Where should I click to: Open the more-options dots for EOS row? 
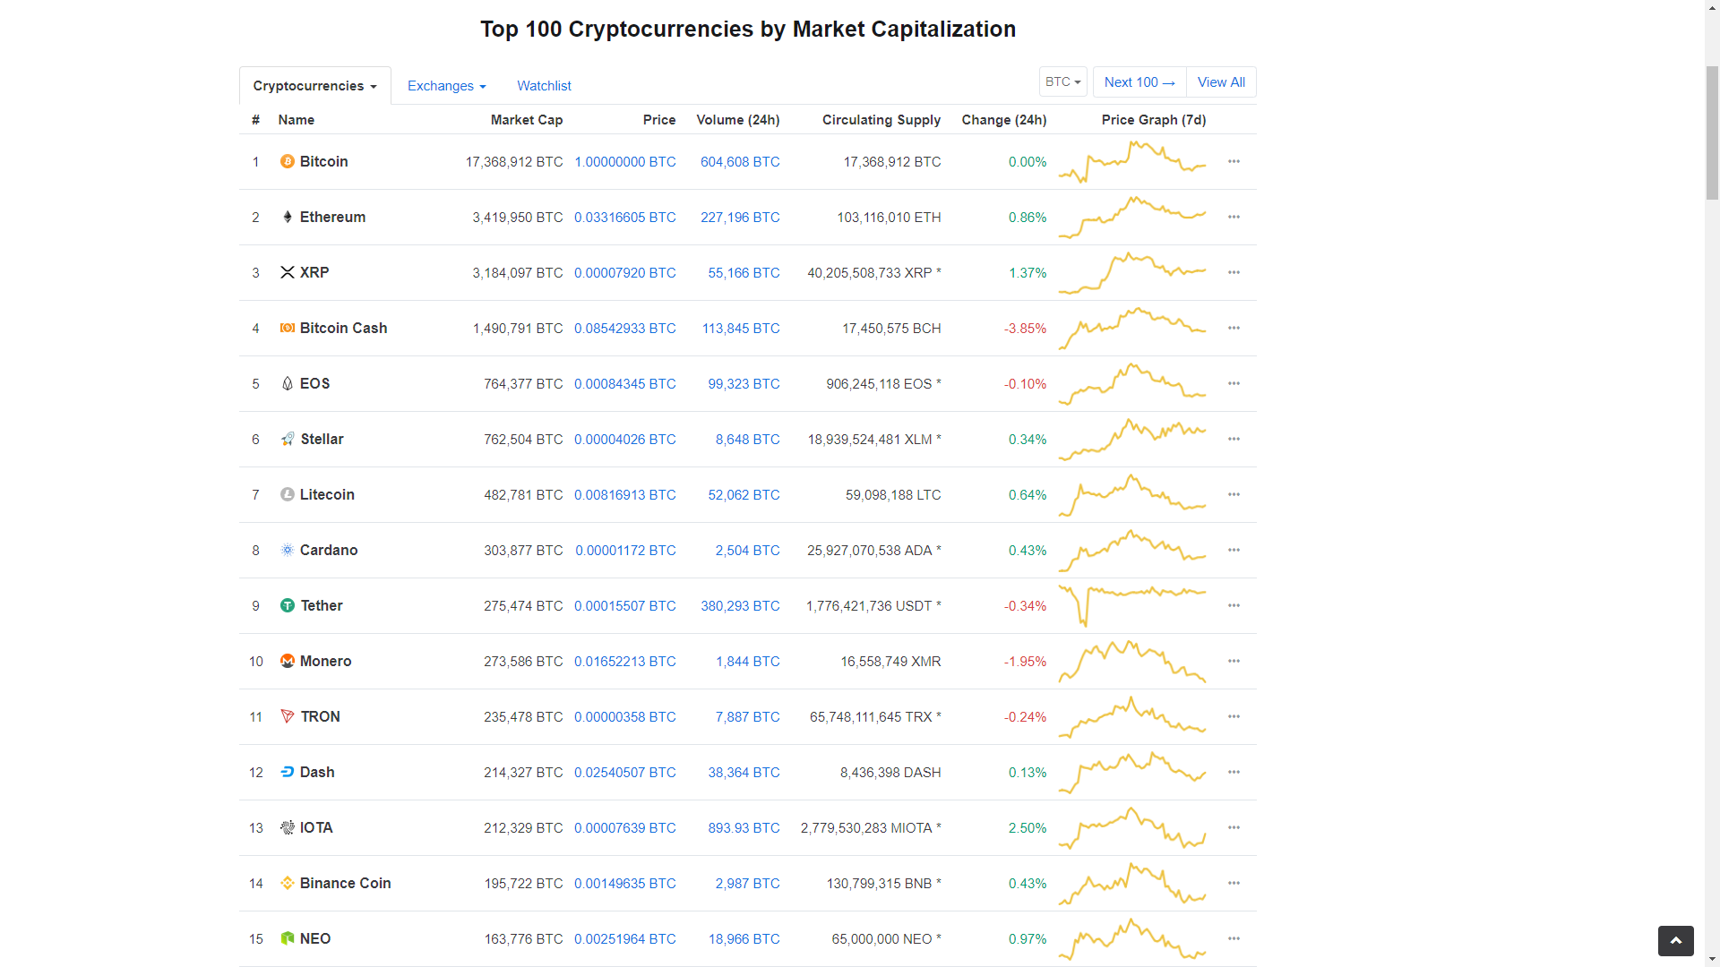click(x=1234, y=383)
